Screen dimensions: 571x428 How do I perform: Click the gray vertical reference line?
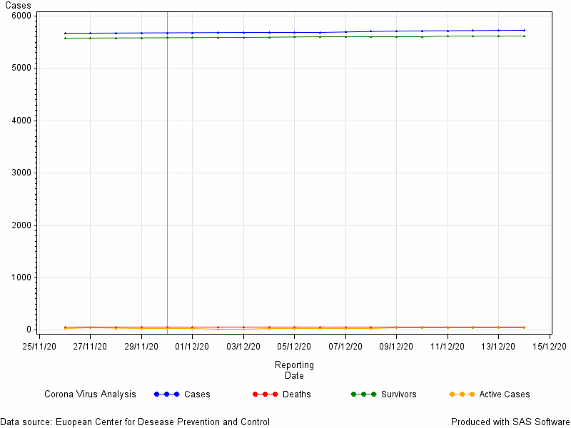[167, 173]
